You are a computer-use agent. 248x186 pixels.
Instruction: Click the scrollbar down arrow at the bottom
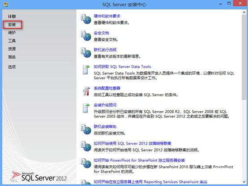coord(244,182)
